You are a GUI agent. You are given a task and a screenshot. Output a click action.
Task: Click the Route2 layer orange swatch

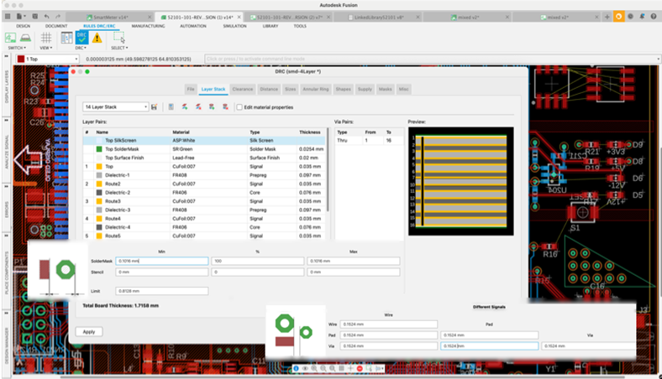[x=99, y=184]
